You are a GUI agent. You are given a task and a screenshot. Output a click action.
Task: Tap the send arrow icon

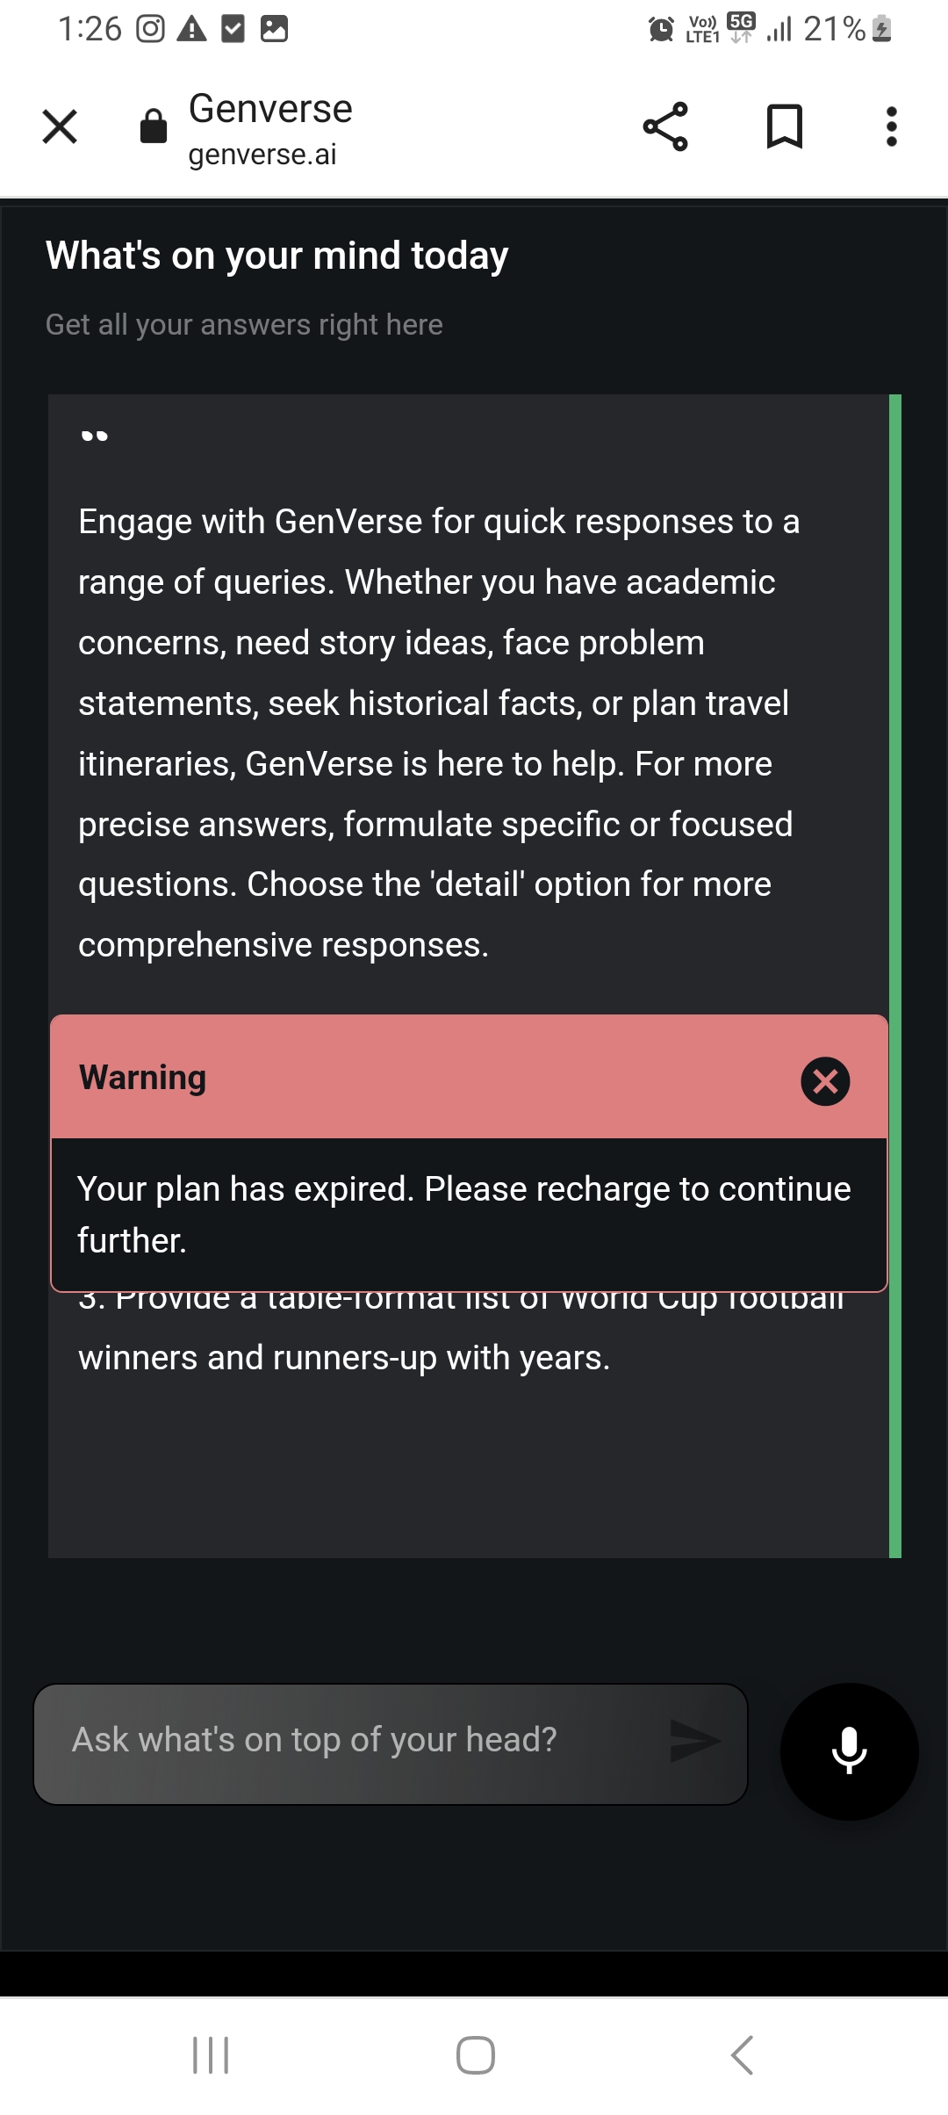(694, 1741)
